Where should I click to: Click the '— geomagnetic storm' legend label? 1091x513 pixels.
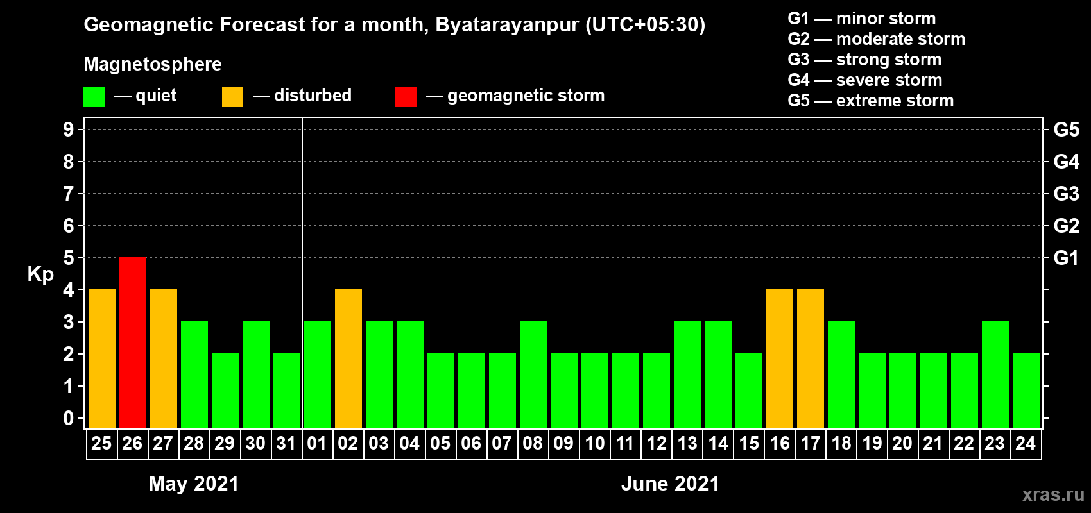point(515,96)
